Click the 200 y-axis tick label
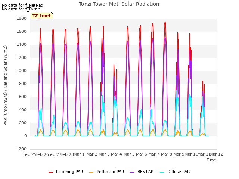239x179 pixels. click(23, 123)
